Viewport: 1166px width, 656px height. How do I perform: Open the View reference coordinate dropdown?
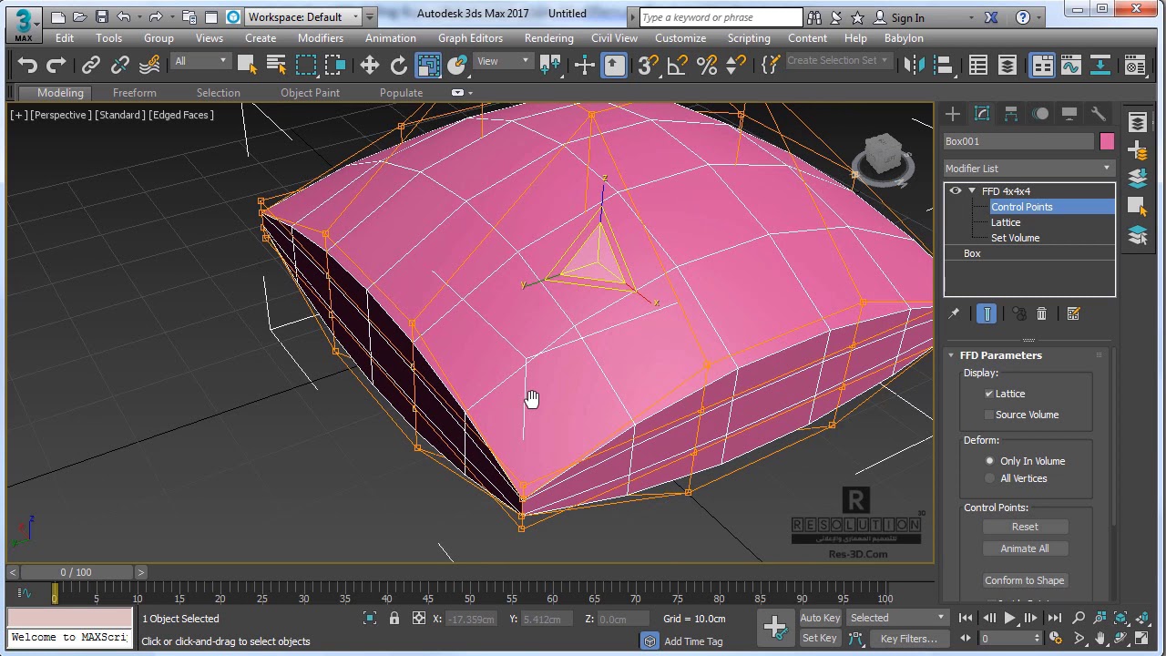504,61
